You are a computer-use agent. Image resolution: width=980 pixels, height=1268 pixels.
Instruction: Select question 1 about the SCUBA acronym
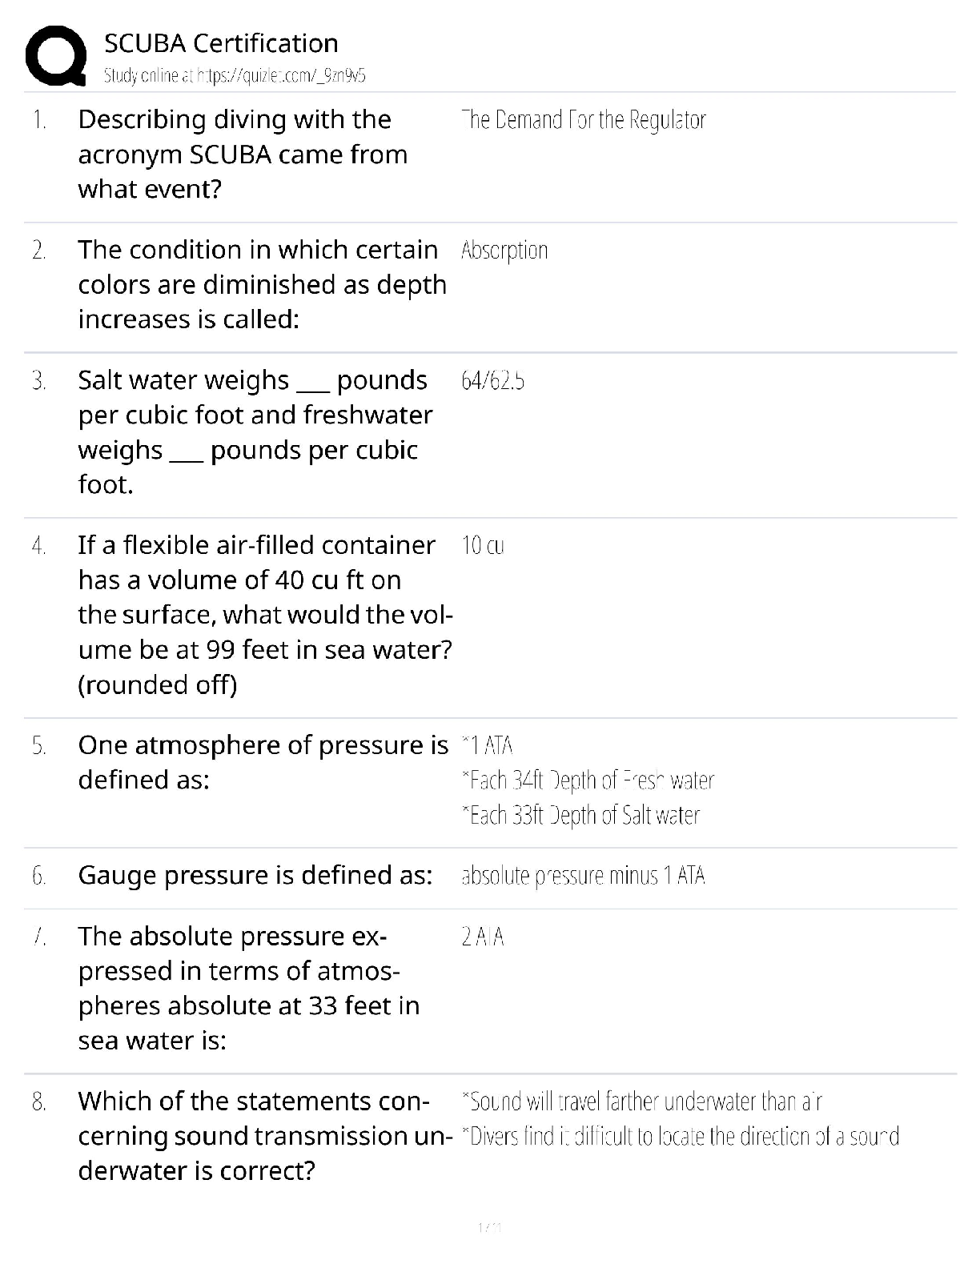[x=243, y=154]
